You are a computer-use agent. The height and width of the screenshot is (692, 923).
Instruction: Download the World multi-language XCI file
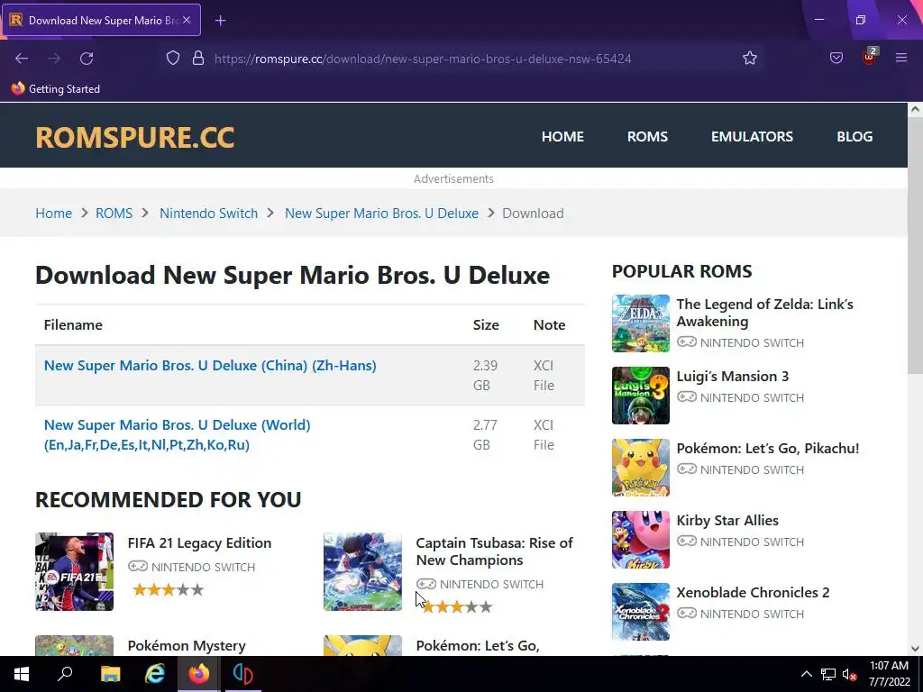tap(178, 435)
